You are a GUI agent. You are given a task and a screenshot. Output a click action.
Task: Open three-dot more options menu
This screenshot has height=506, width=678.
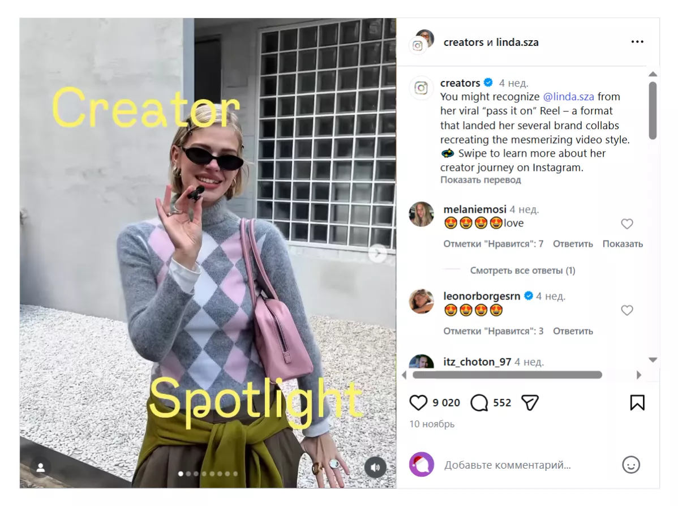[x=637, y=42]
